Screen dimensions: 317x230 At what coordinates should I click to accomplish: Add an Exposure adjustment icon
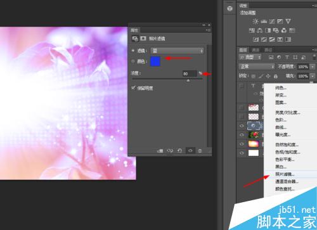[280, 21]
